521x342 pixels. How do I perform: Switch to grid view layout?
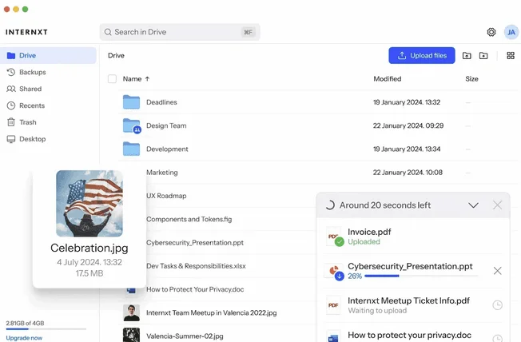(x=511, y=55)
